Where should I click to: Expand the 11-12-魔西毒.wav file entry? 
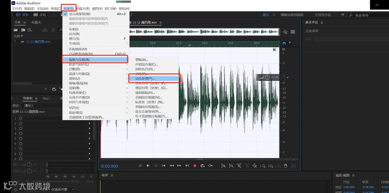(15, 41)
